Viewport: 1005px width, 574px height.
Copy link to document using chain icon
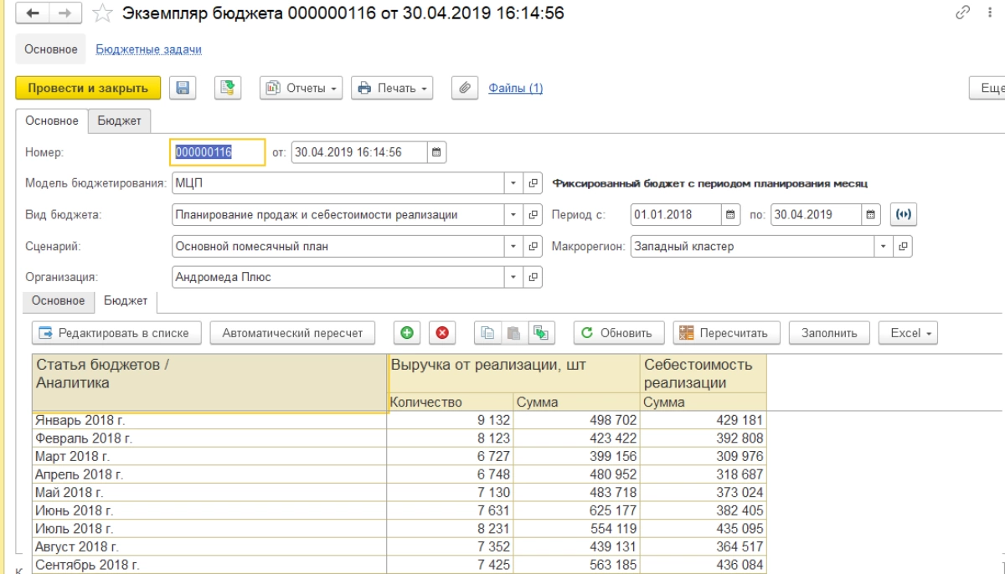click(962, 13)
